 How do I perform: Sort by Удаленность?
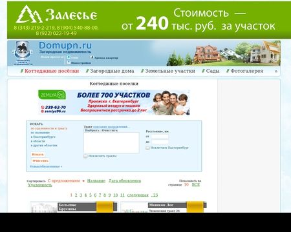(x=40, y=185)
